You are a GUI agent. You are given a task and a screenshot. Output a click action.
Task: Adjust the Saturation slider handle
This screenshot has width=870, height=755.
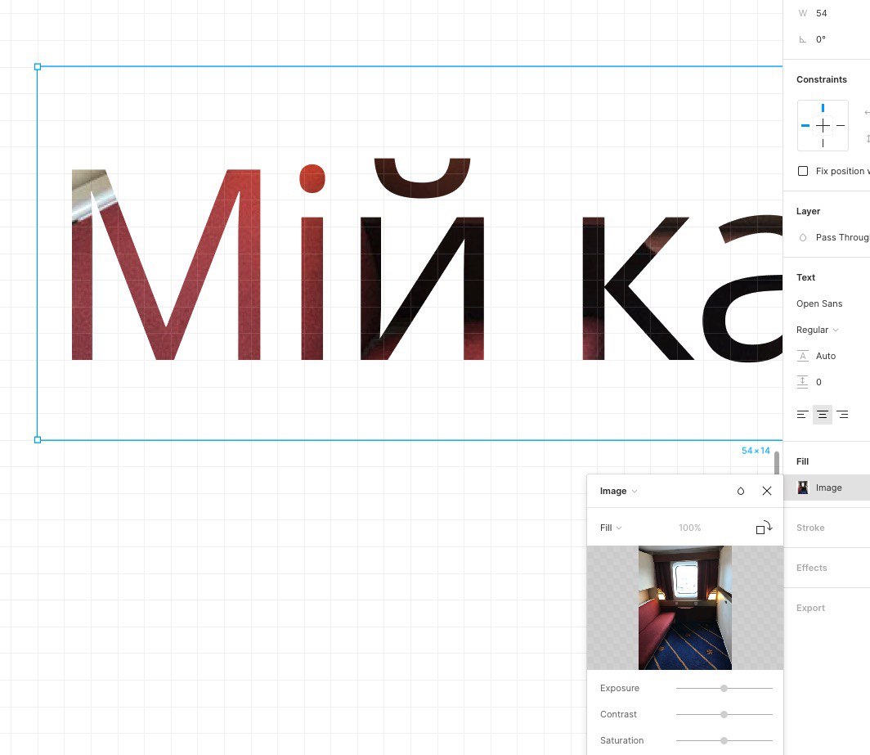[724, 740]
